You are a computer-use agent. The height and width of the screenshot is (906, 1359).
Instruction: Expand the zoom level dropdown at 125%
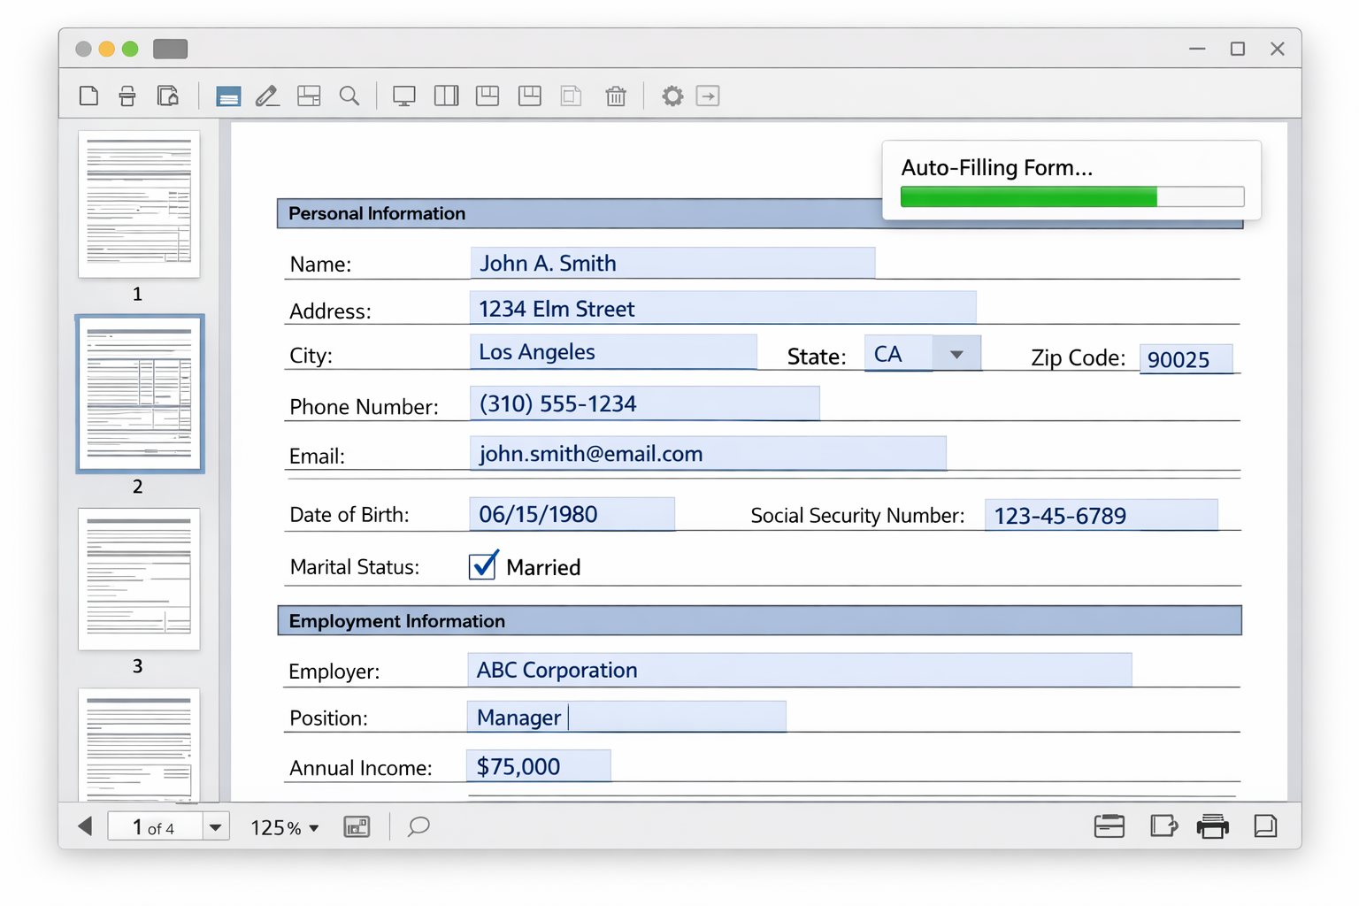click(x=312, y=828)
